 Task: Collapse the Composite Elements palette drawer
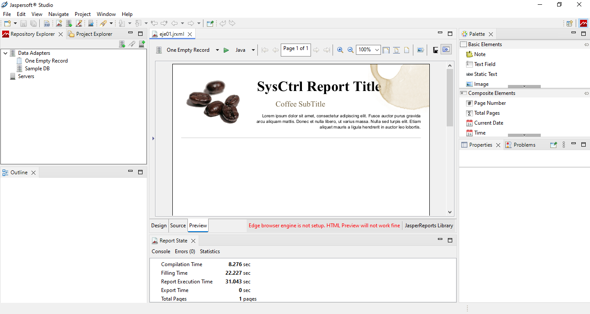coord(524,93)
